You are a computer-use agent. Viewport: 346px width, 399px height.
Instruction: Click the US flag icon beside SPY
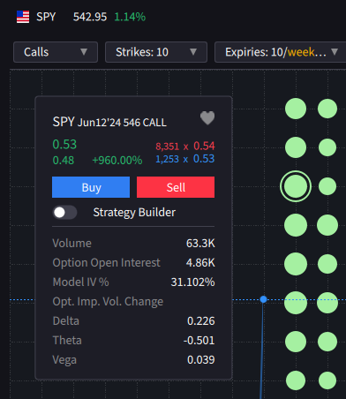tap(23, 17)
